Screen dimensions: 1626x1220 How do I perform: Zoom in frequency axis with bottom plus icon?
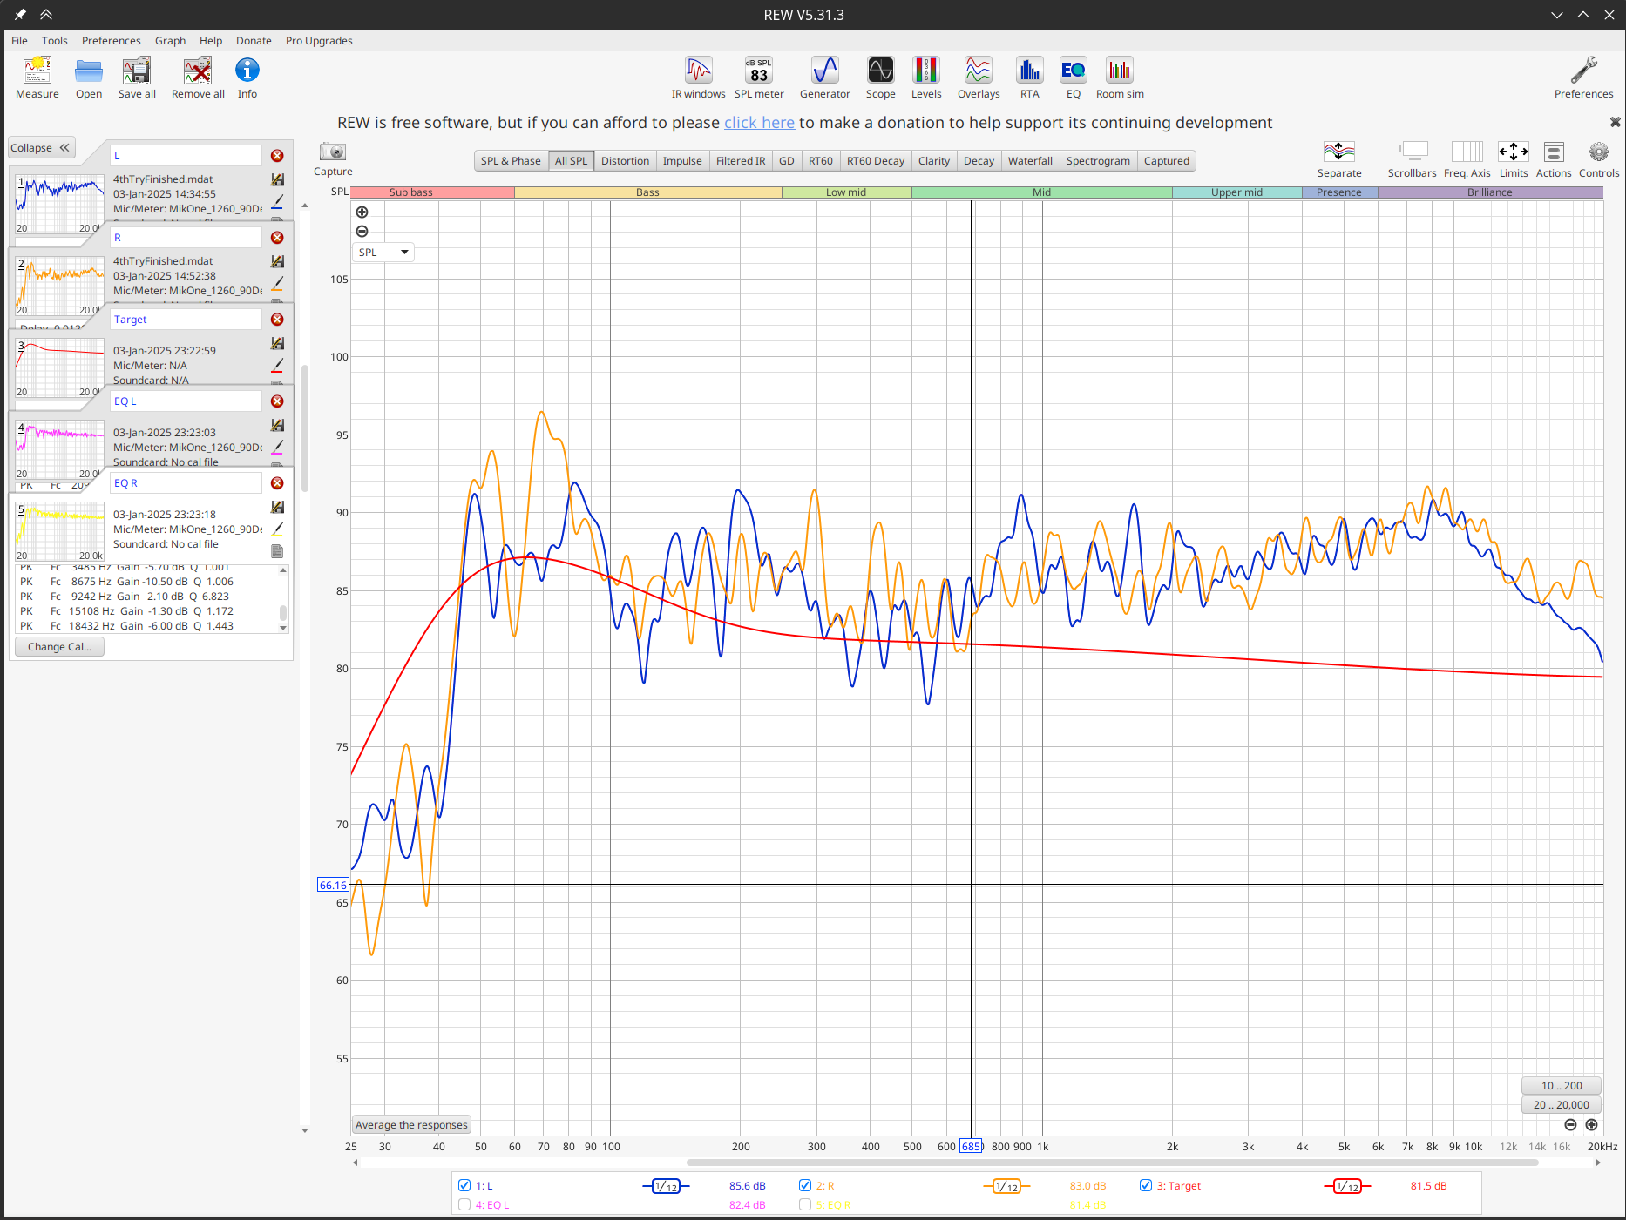pyautogui.click(x=1591, y=1125)
